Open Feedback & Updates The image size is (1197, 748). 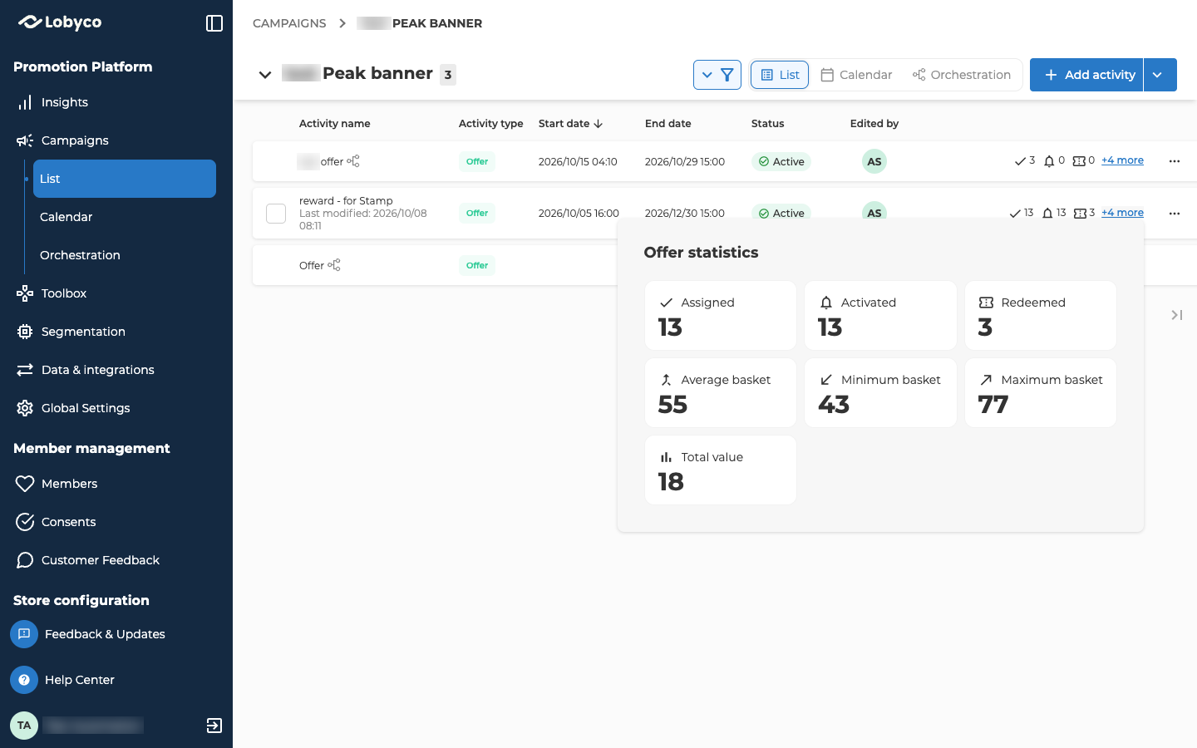click(88, 634)
